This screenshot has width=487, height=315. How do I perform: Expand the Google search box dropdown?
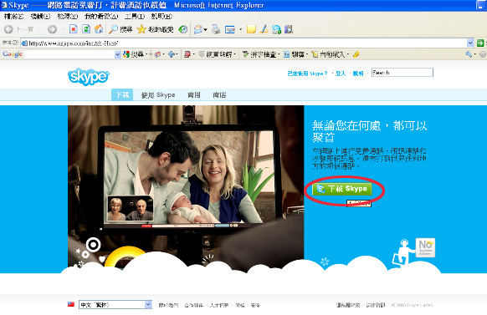[x=117, y=54]
